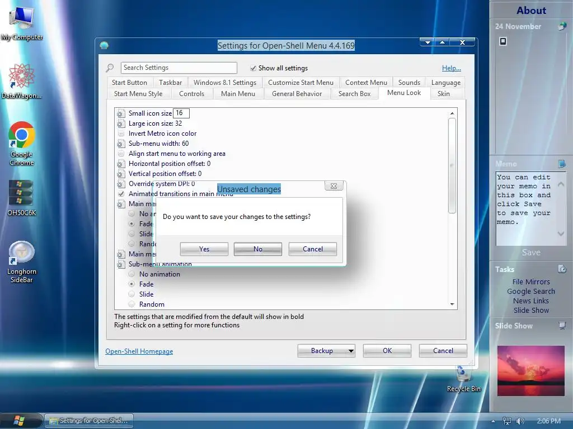Switch to the Taskbar tab
This screenshot has height=429, width=573.
click(x=170, y=83)
